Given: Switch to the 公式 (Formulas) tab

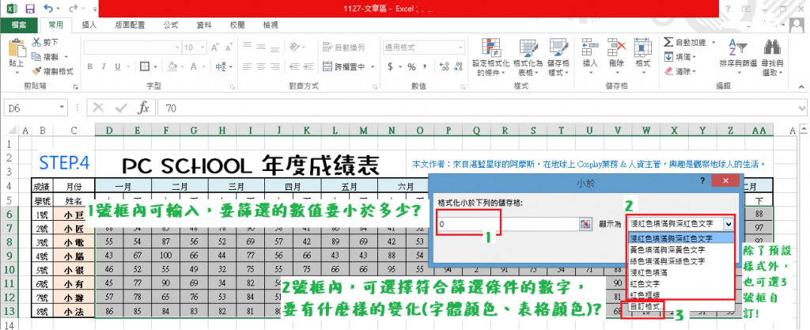Looking at the screenshot, I should pos(171,25).
